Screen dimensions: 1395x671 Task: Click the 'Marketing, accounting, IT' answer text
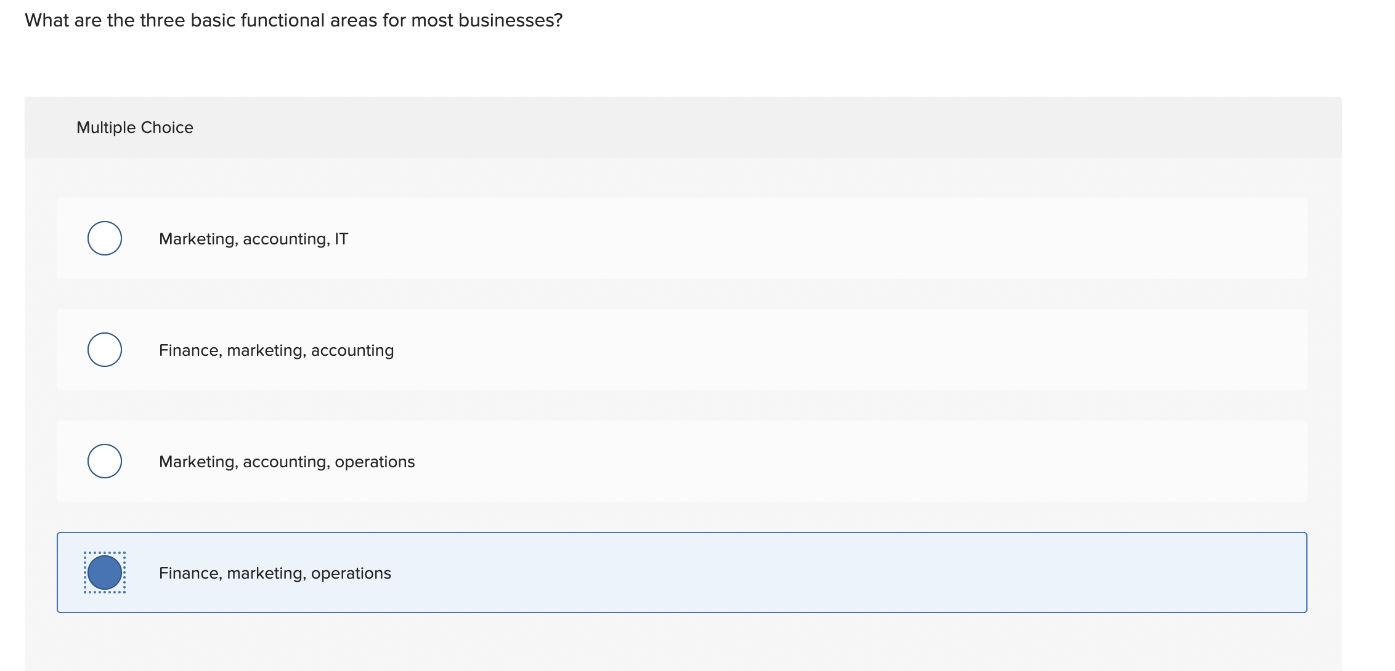[253, 239]
